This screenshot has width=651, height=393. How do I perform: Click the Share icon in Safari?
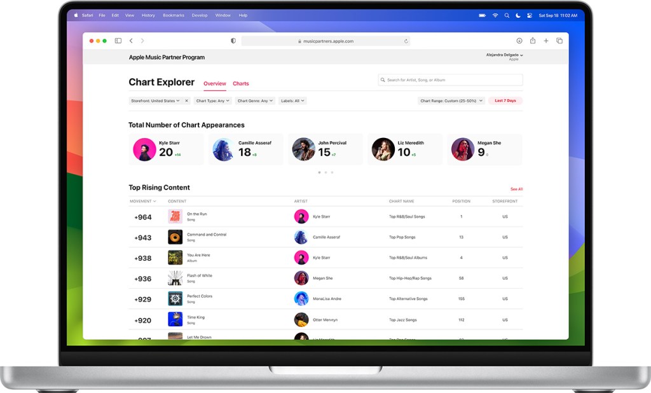pyautogui.click(x=533, y=40)
